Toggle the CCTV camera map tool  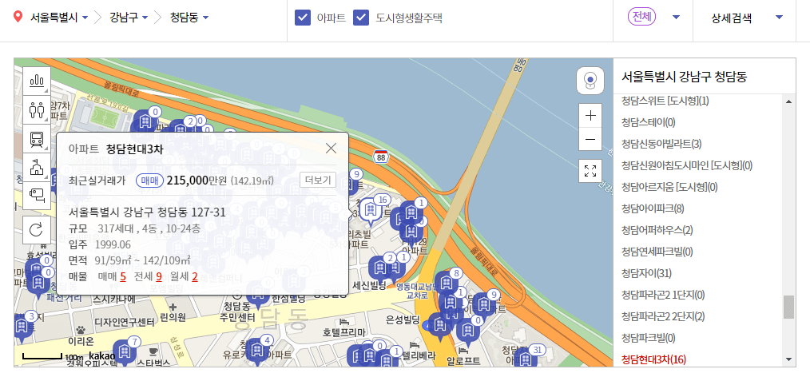coord(37,195)
